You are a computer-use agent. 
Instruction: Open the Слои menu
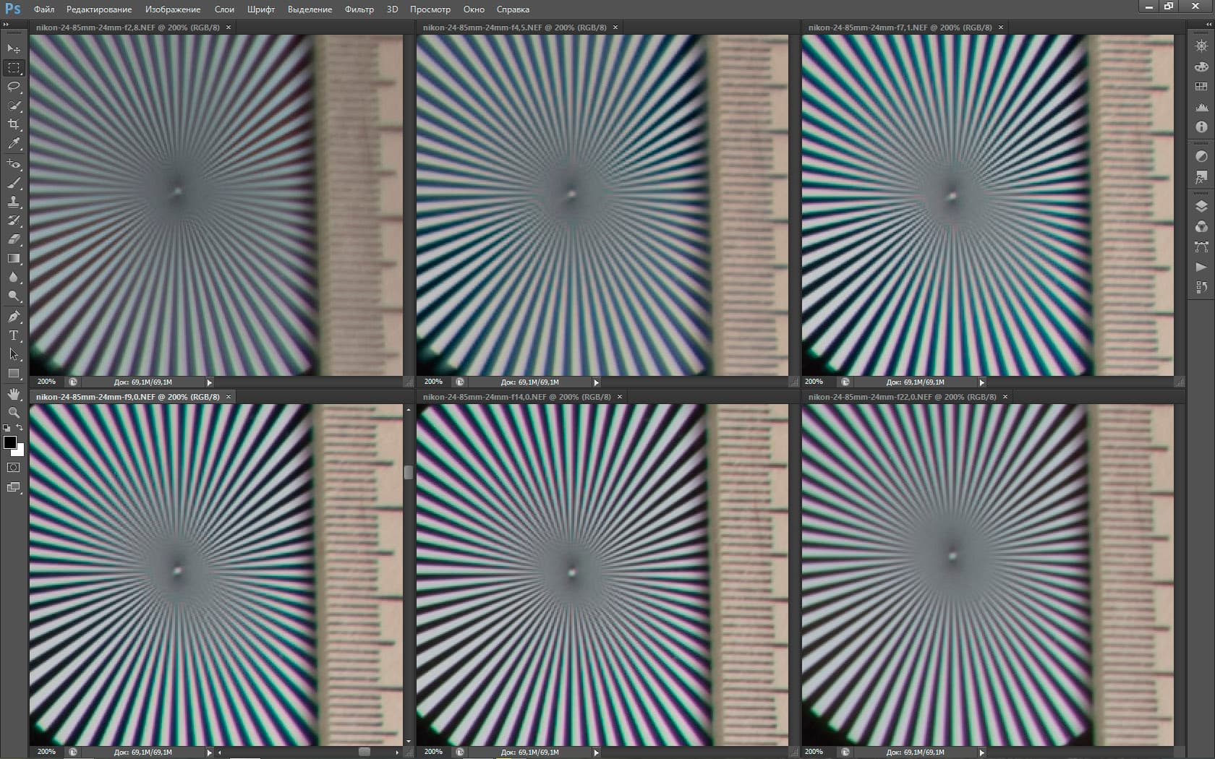pos(224,9)
